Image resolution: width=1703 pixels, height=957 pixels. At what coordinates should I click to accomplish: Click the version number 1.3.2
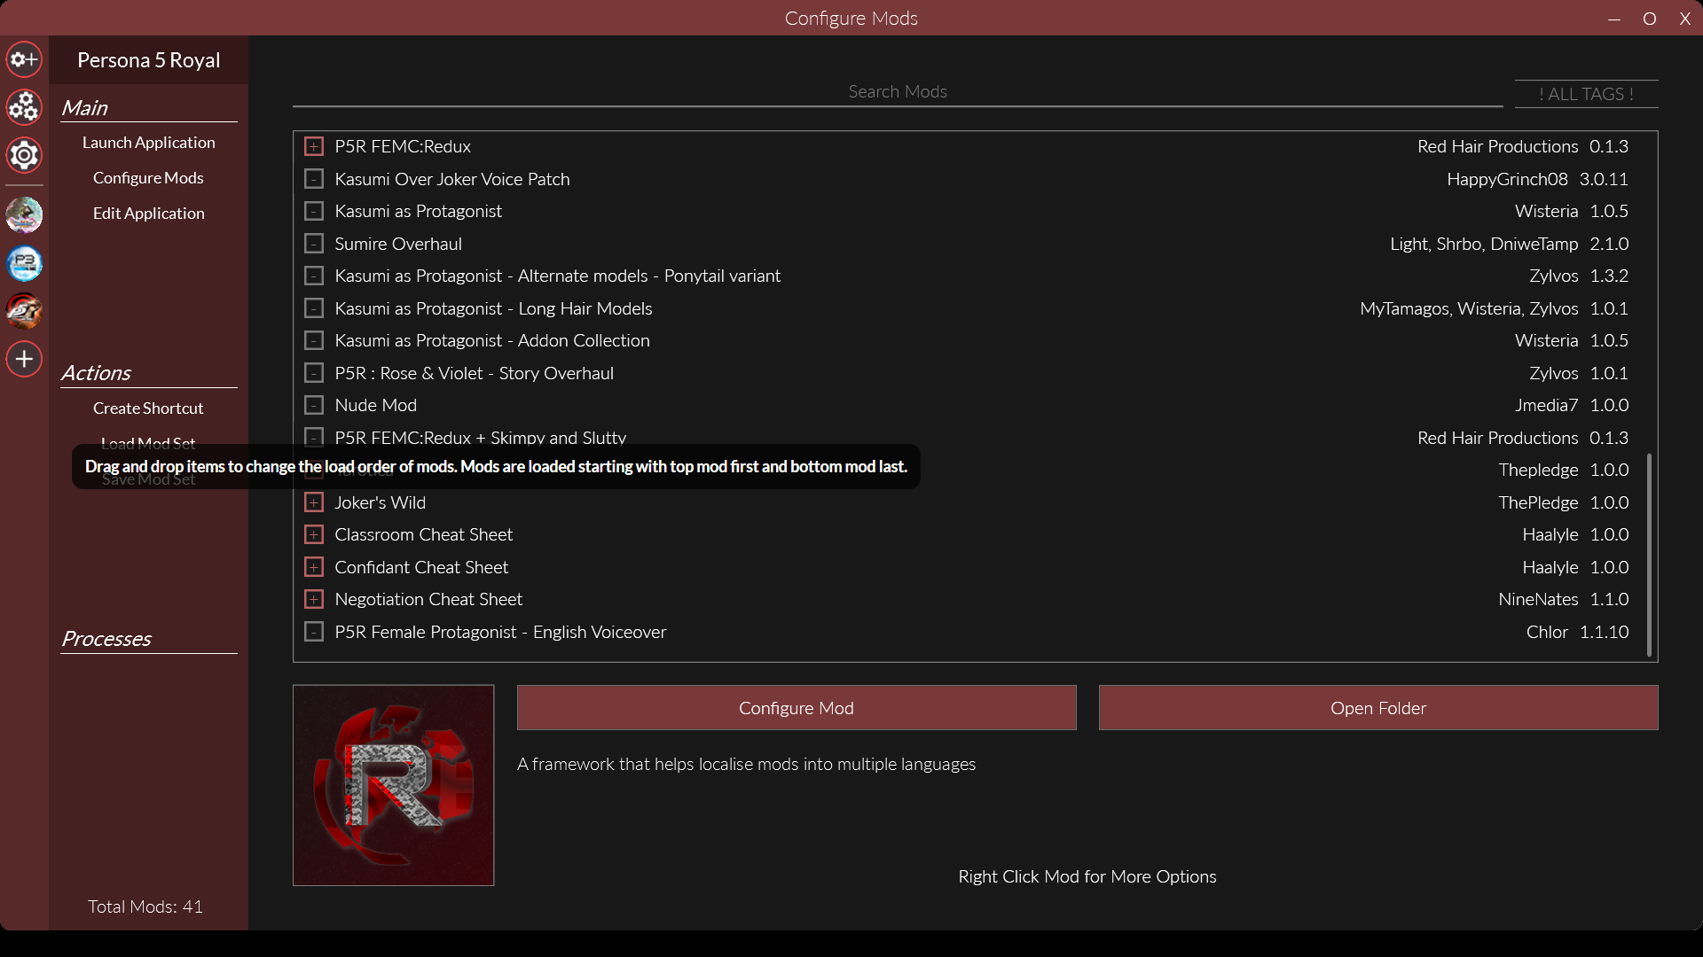point(1609,276)
